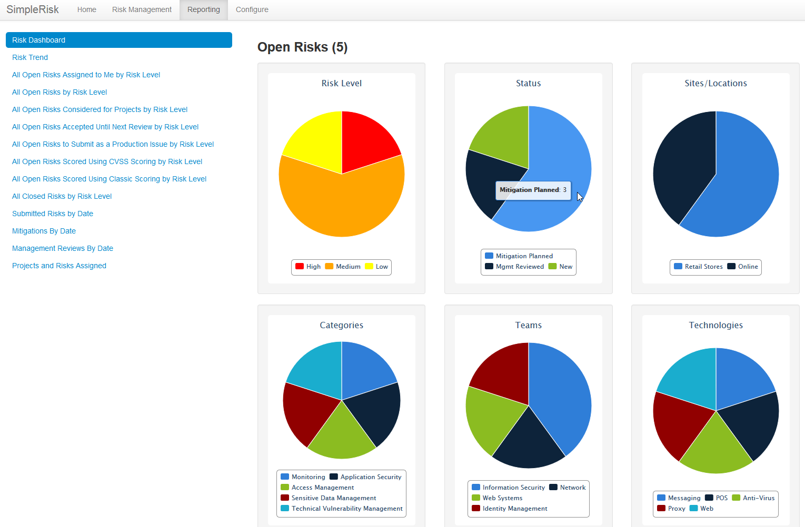Click the Sensitive Data Management legend entry

pos(329,498)
